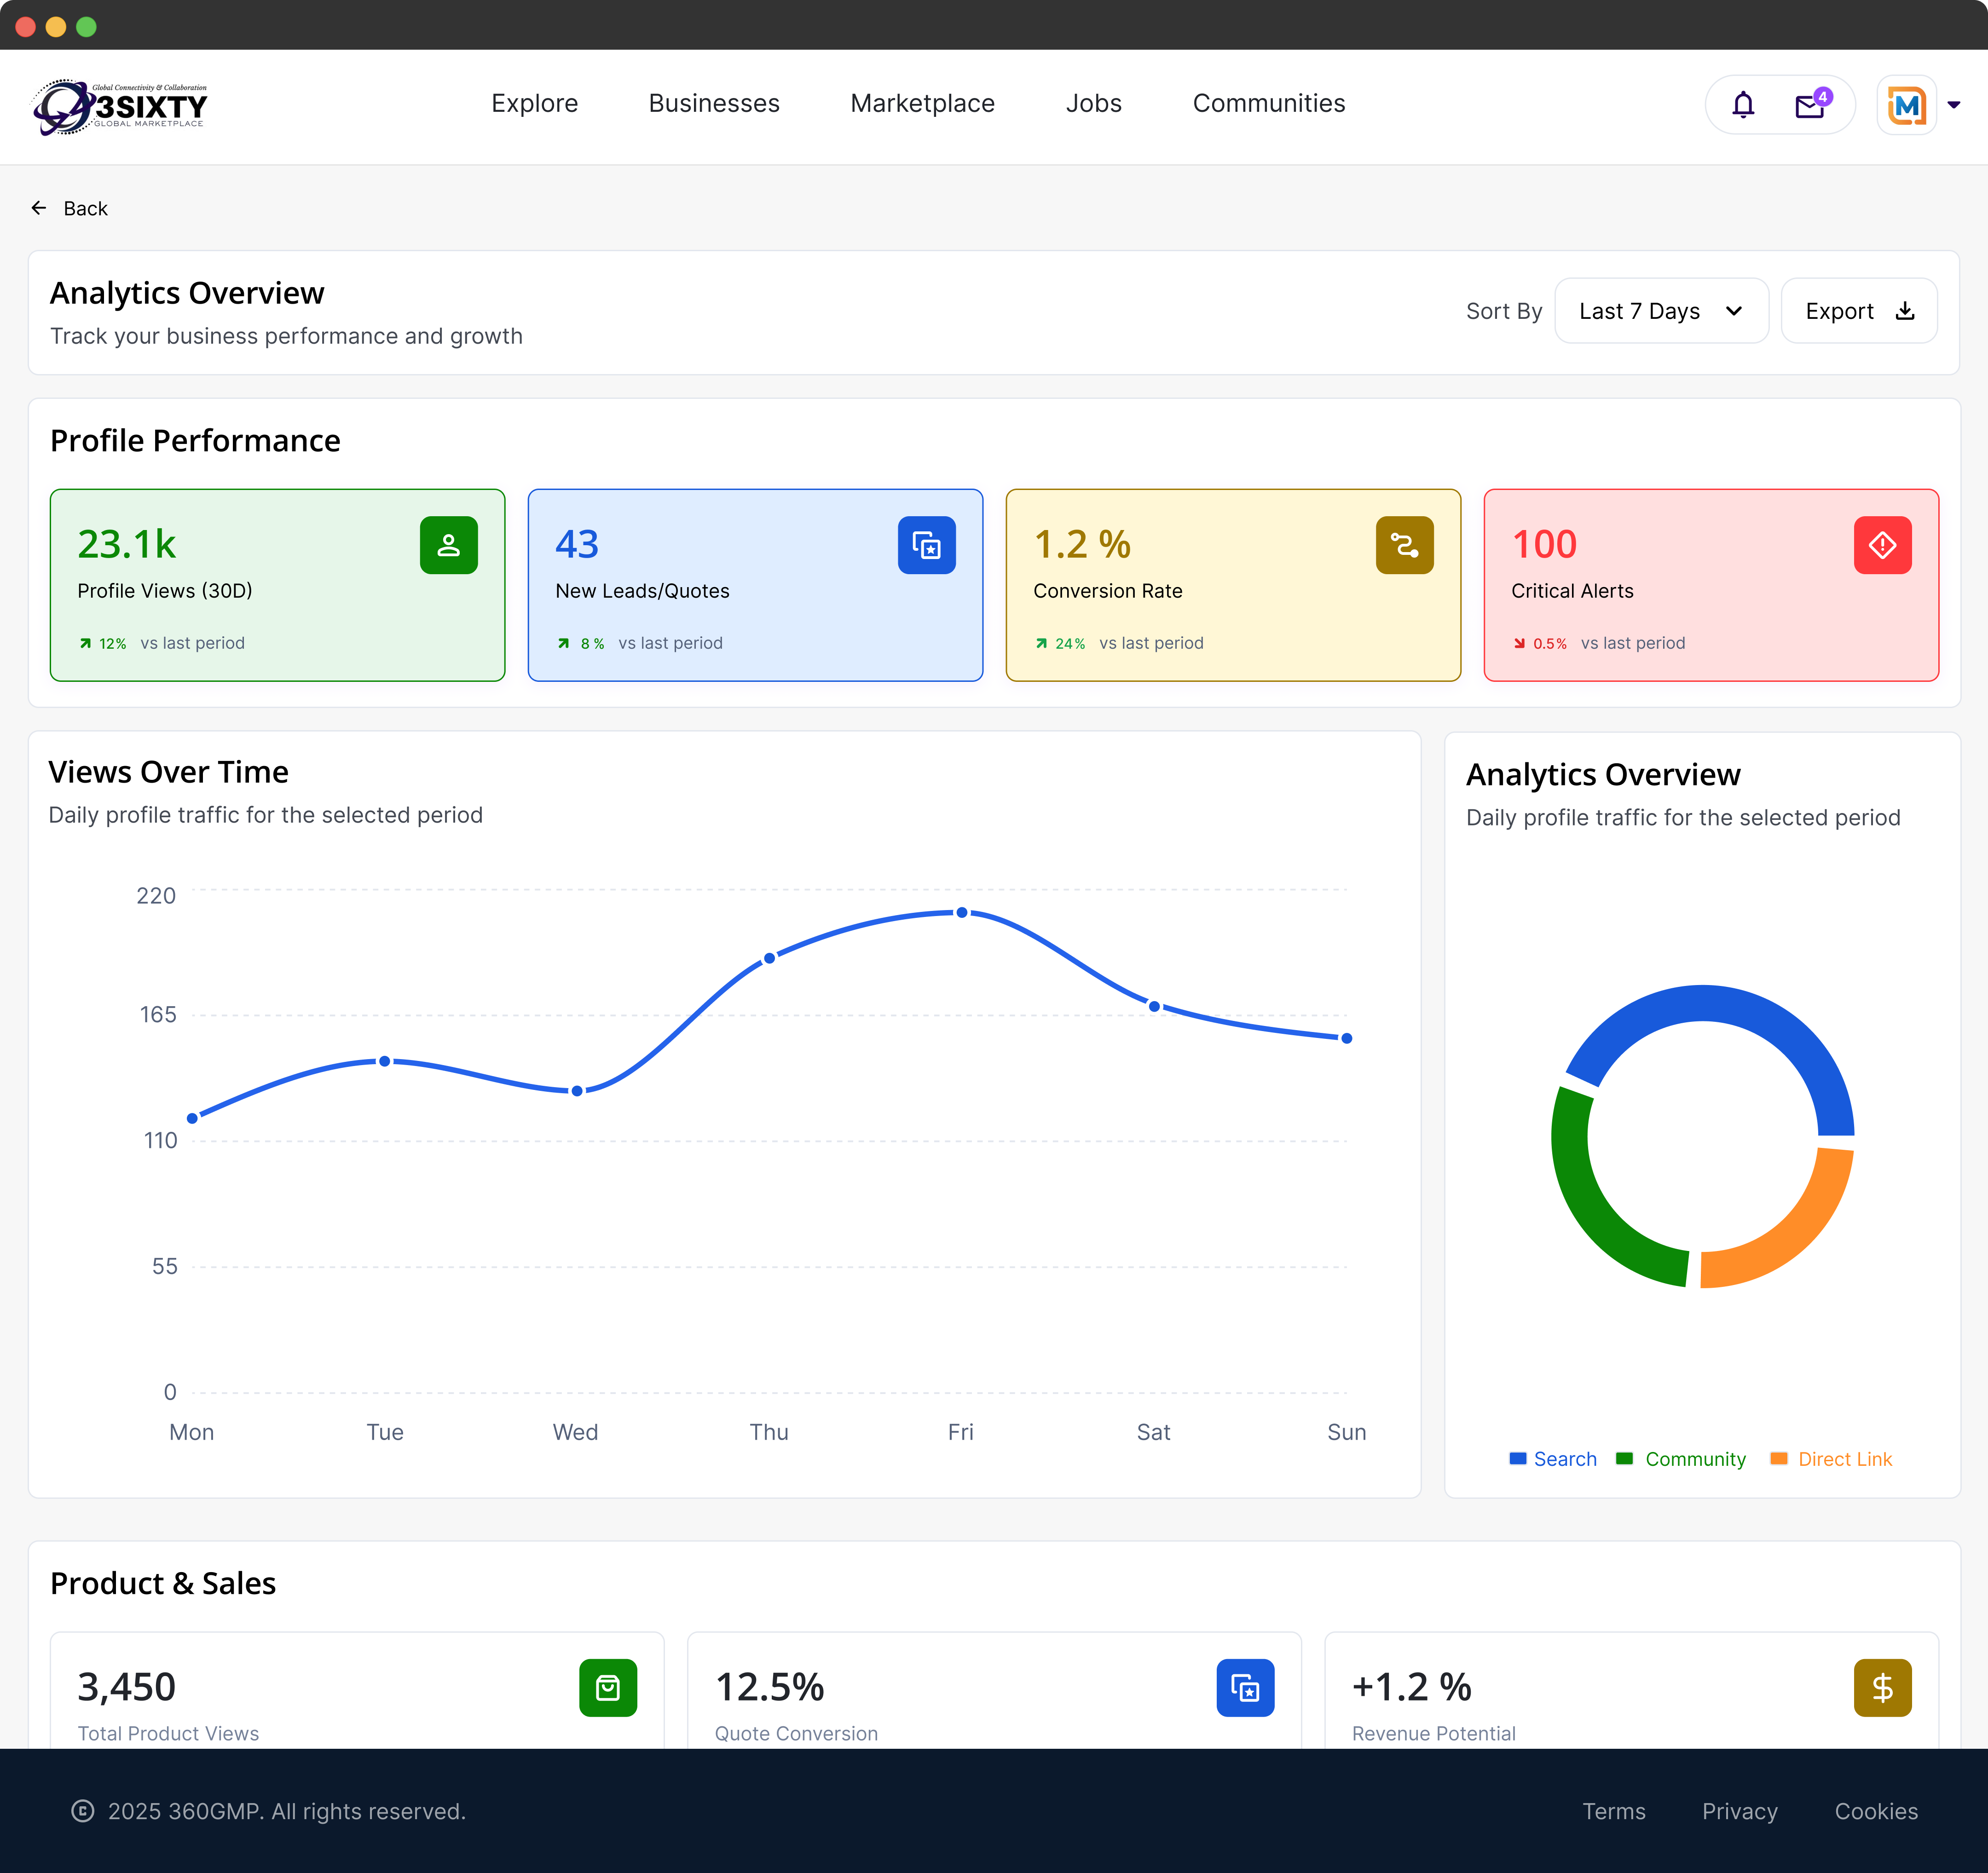This screenshot has height=1873, width=1988.
Task: Click the Views Over Time heading
Action: (x=168, y=772)
